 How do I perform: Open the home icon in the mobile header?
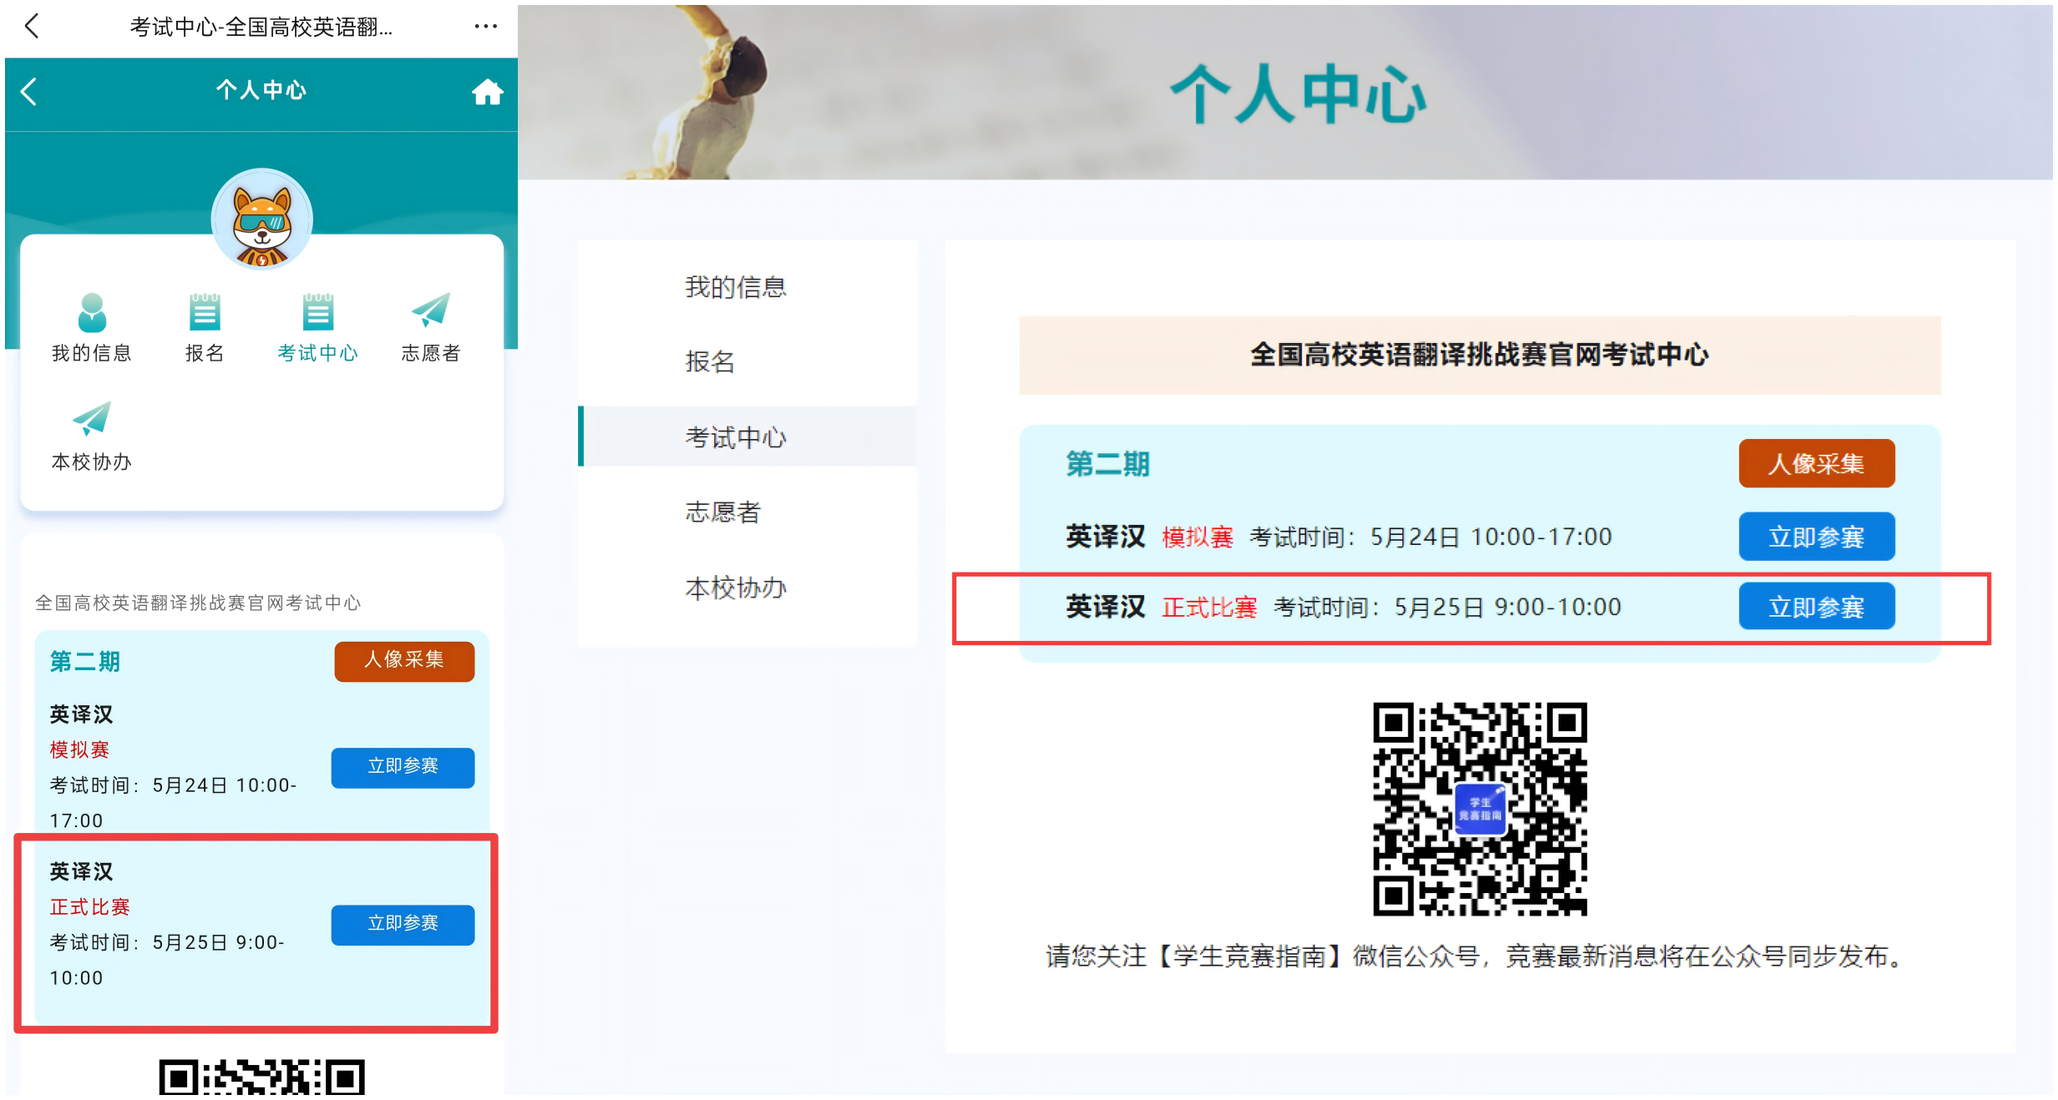tap(487, 92)
